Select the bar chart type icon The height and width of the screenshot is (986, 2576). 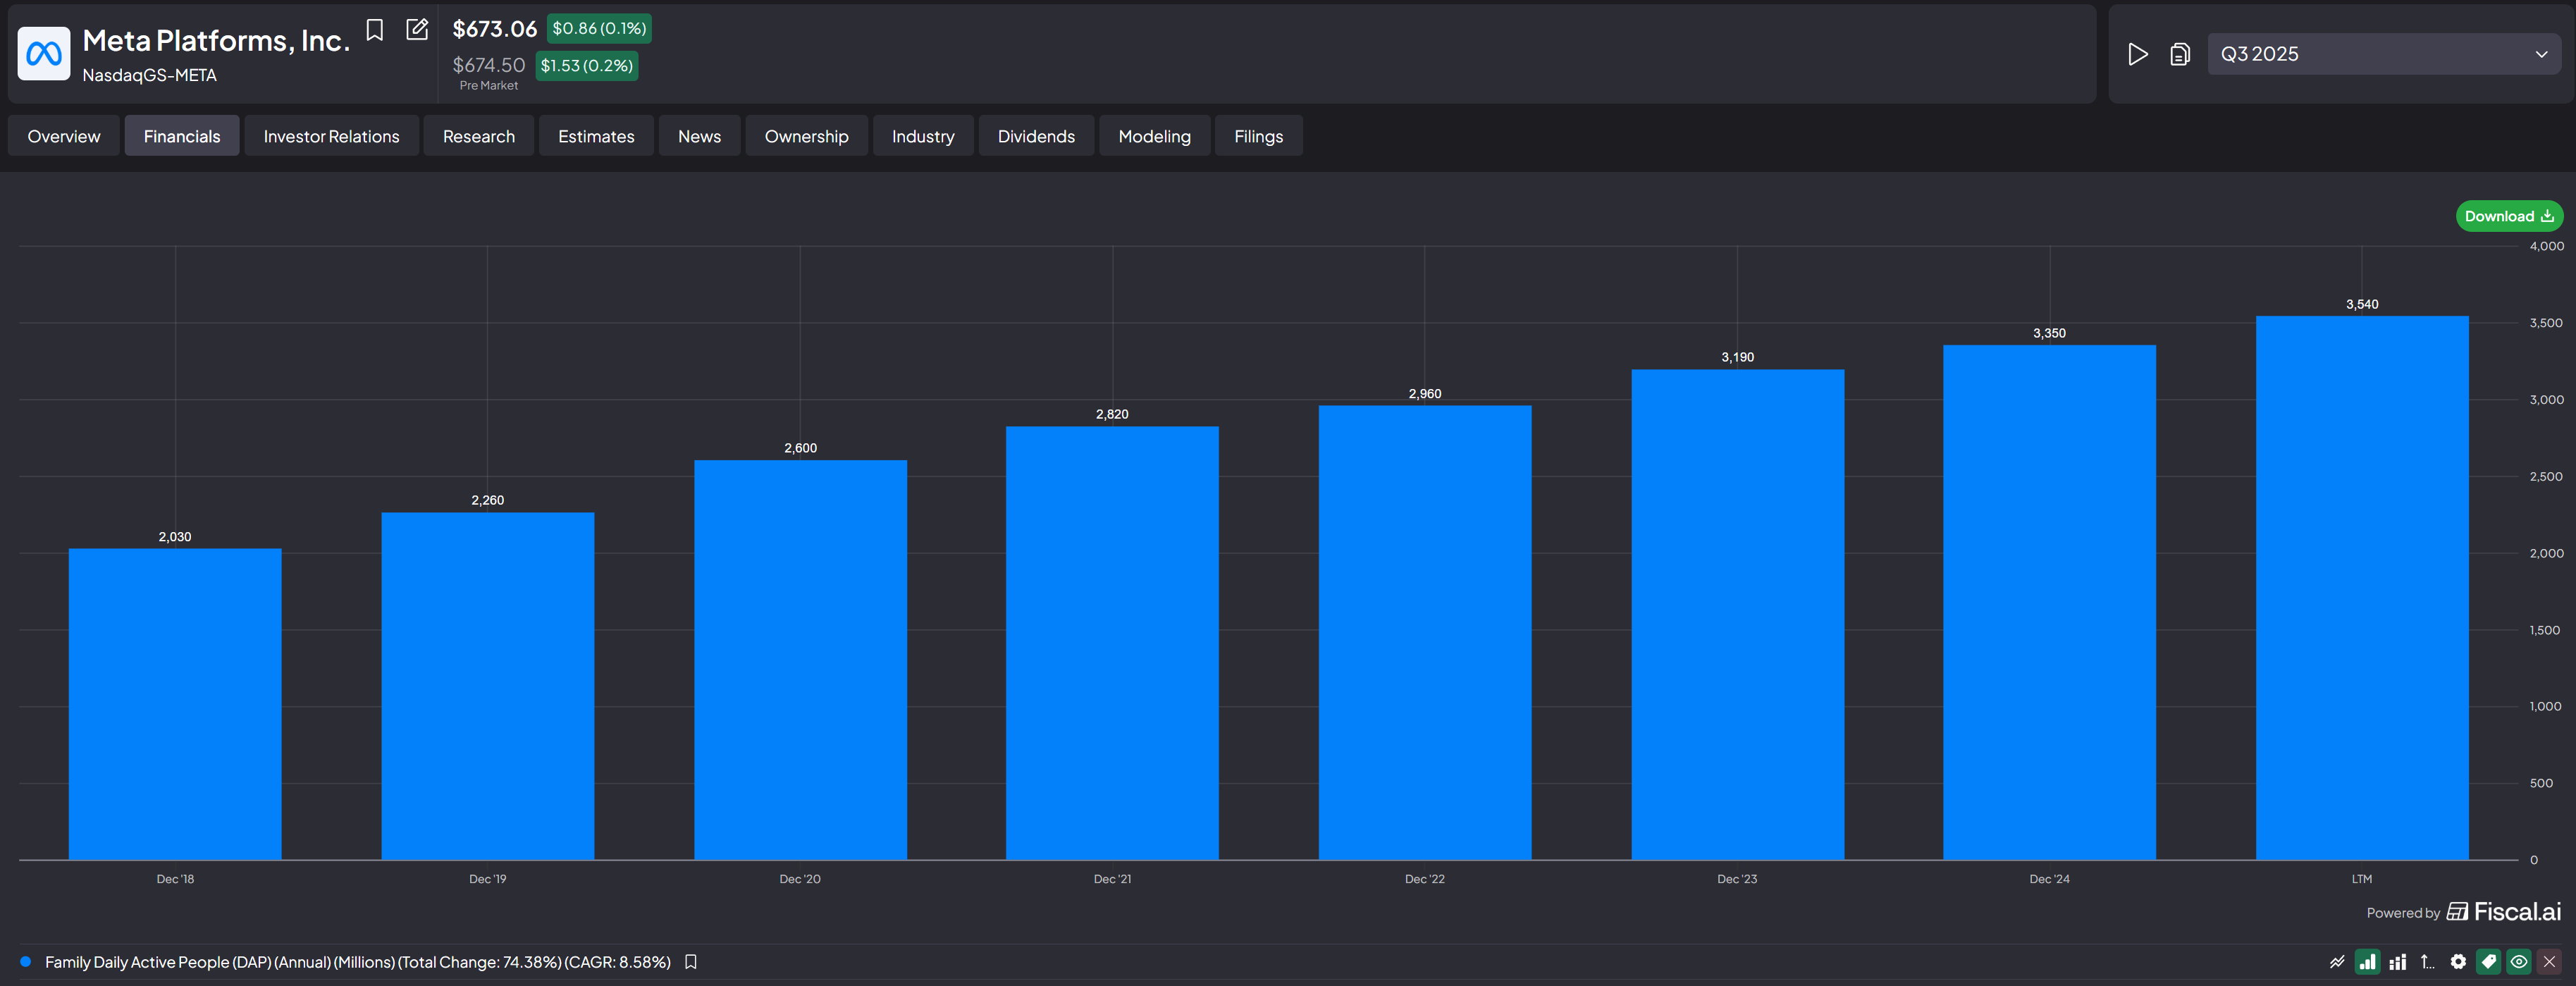2367,962
